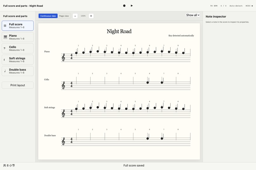The height and width of the screenshot is (170, 256).
Task: Open the Cello part
Action: [x=18, y=48]
